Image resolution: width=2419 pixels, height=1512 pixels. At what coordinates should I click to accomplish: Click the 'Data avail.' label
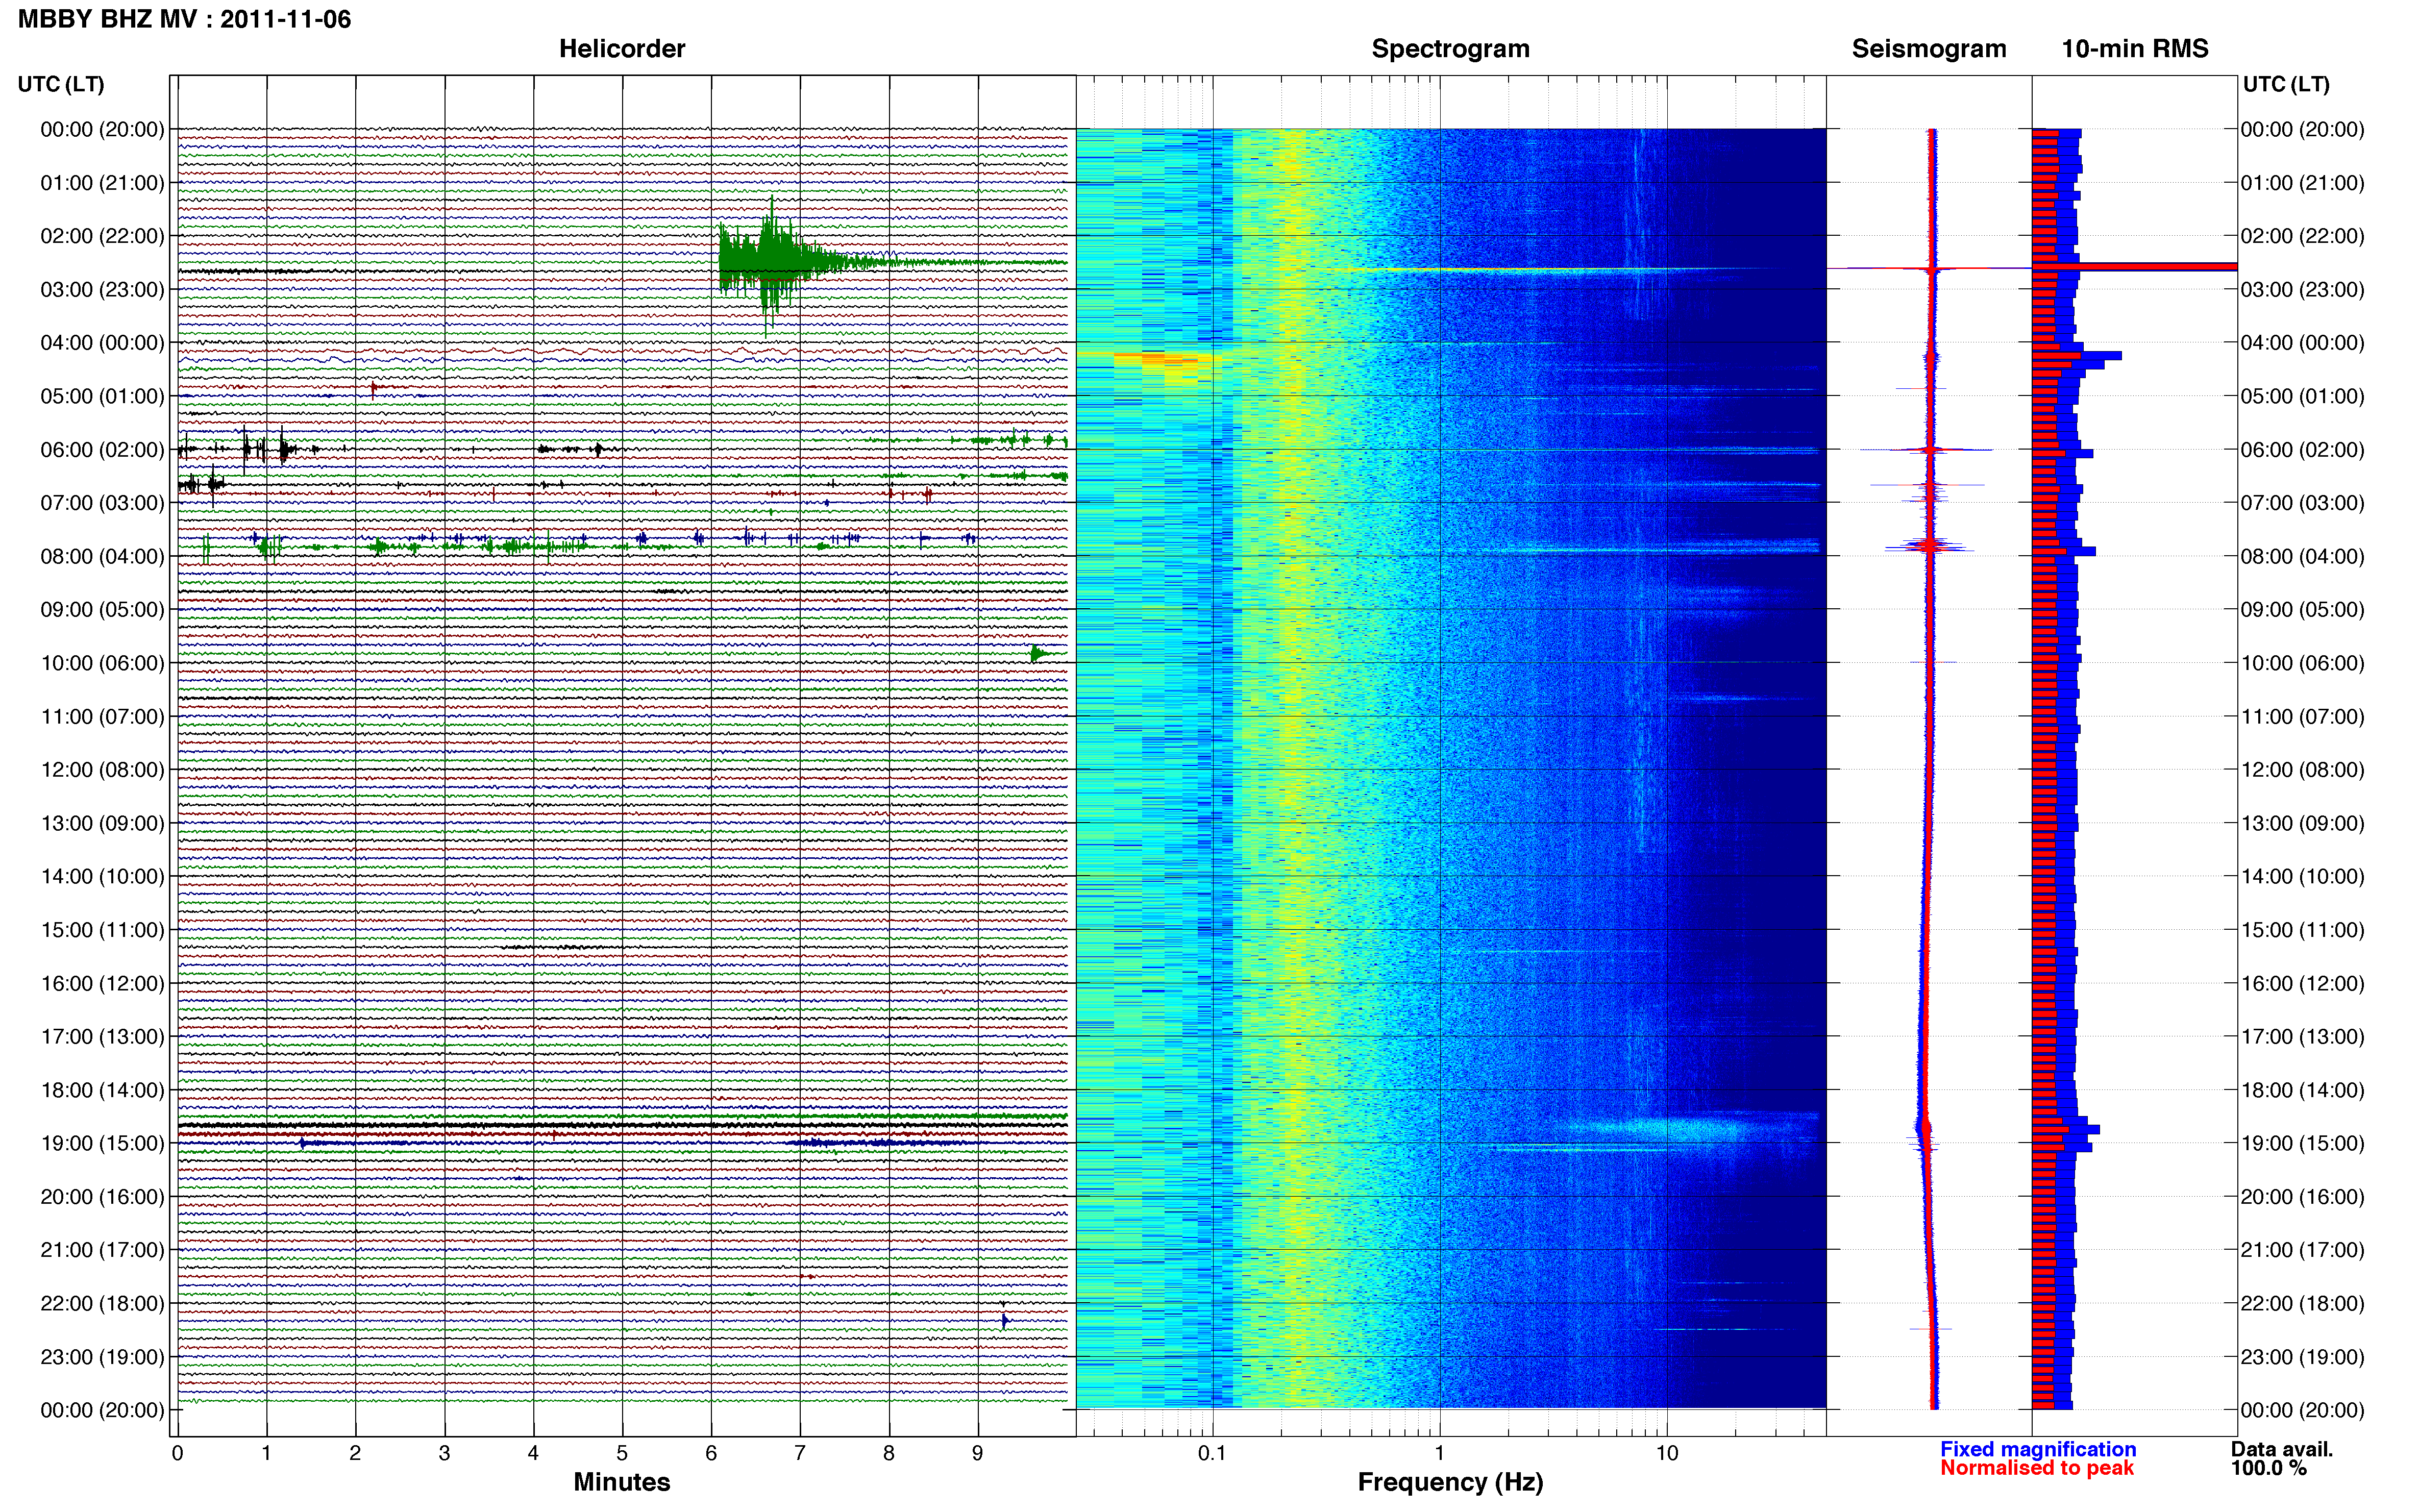[x=2282, y=1449]
